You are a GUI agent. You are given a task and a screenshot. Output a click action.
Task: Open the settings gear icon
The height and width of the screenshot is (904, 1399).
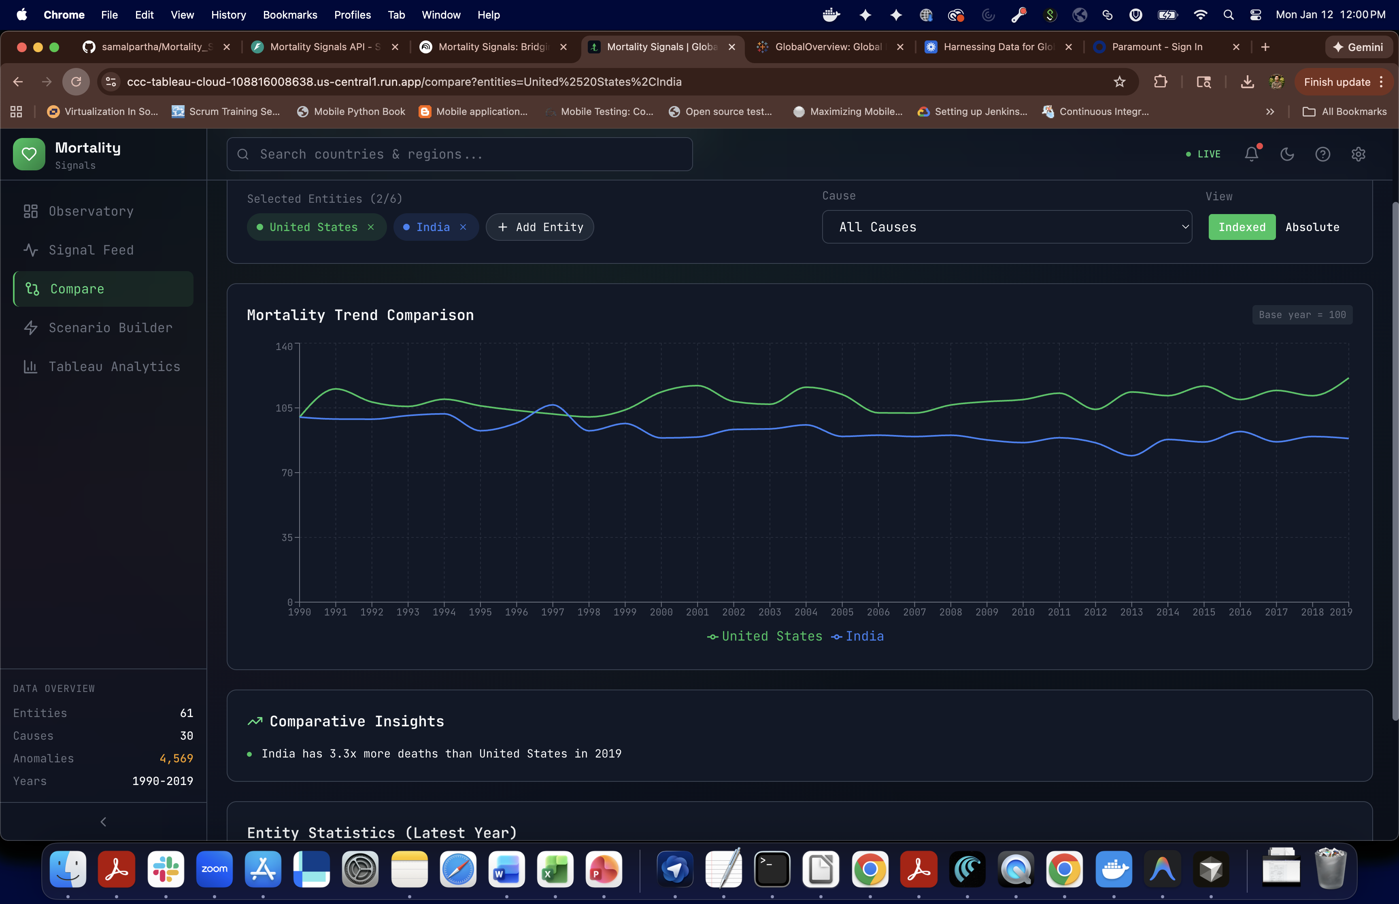click(1358, 154)
